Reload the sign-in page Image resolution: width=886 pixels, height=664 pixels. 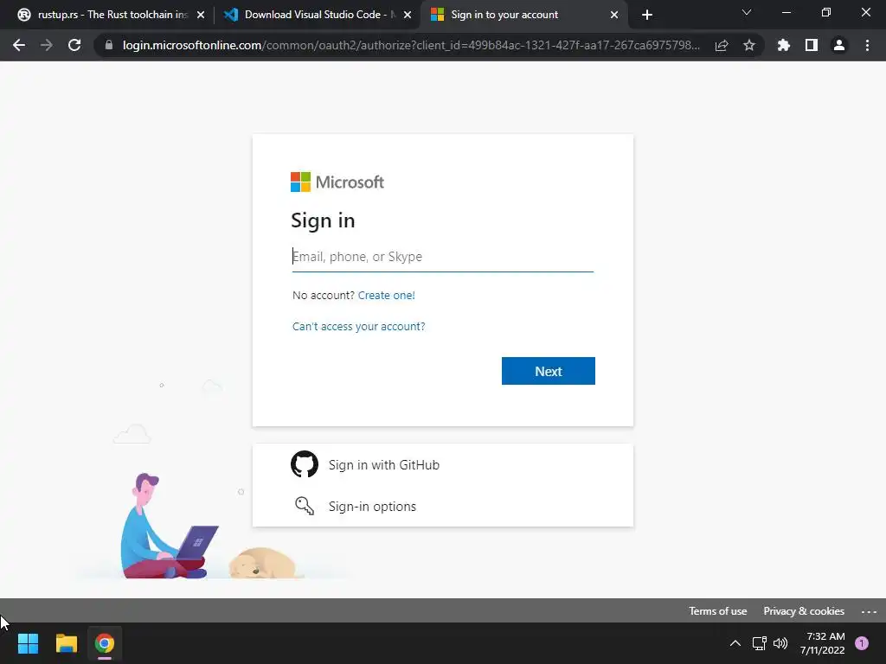[74, 45]
